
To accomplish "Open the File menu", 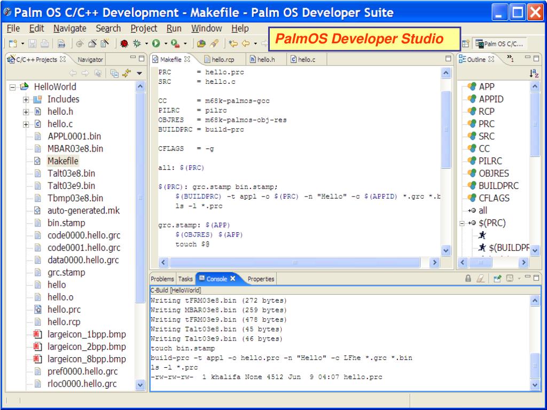I will pyautogui.click(x=13, y=28).
